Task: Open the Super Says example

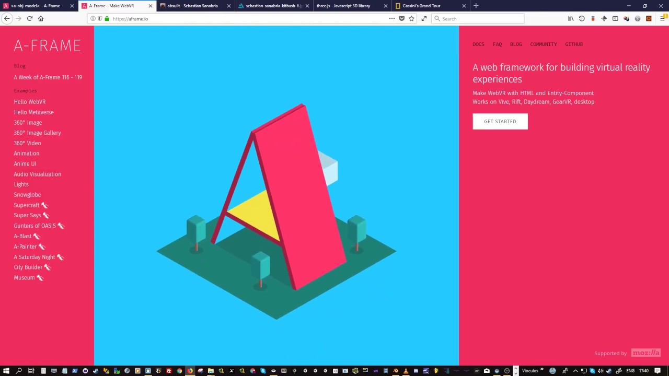Action: click(31, 215)
